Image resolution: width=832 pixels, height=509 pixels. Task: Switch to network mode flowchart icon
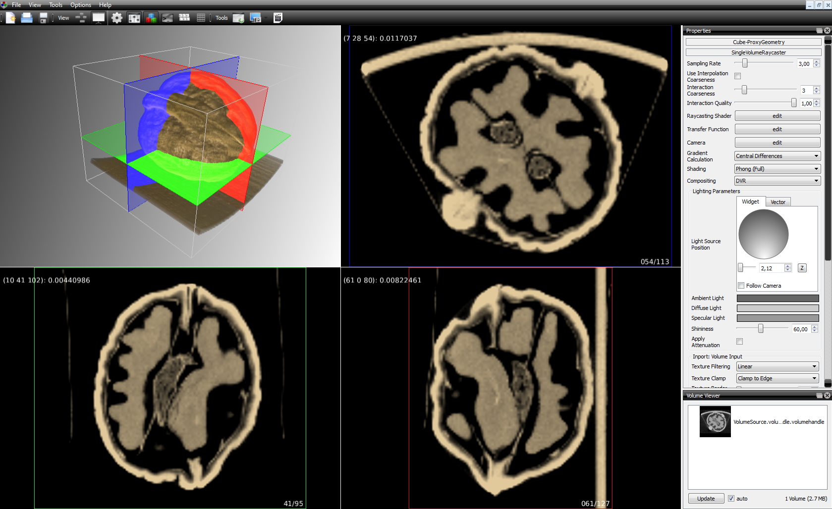81,18
